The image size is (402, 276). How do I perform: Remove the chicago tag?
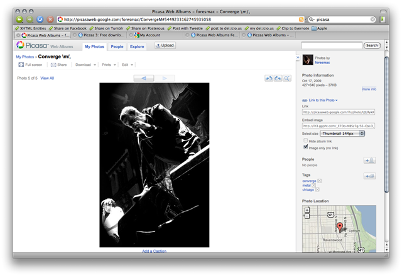click(x=317, y=189)
